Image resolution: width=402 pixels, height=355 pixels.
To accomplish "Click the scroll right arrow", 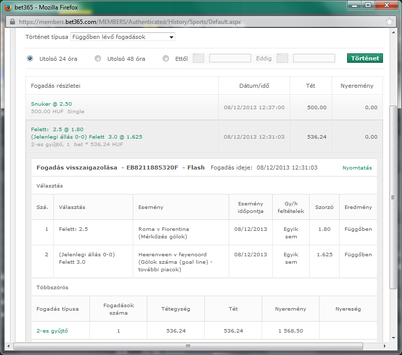I will [385, 346].
